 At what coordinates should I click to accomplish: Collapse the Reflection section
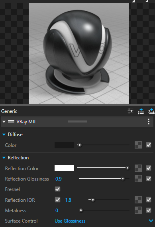pyautogui.click(x=4, y=158)
